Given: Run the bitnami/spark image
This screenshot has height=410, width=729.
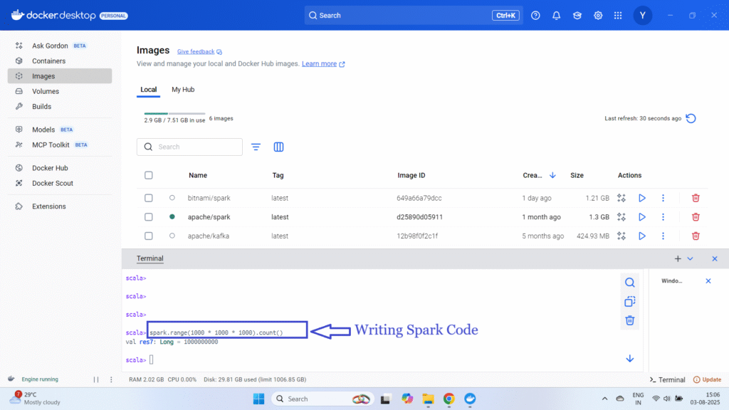Looking at the screenshot, I should click(x=642, y=198).
